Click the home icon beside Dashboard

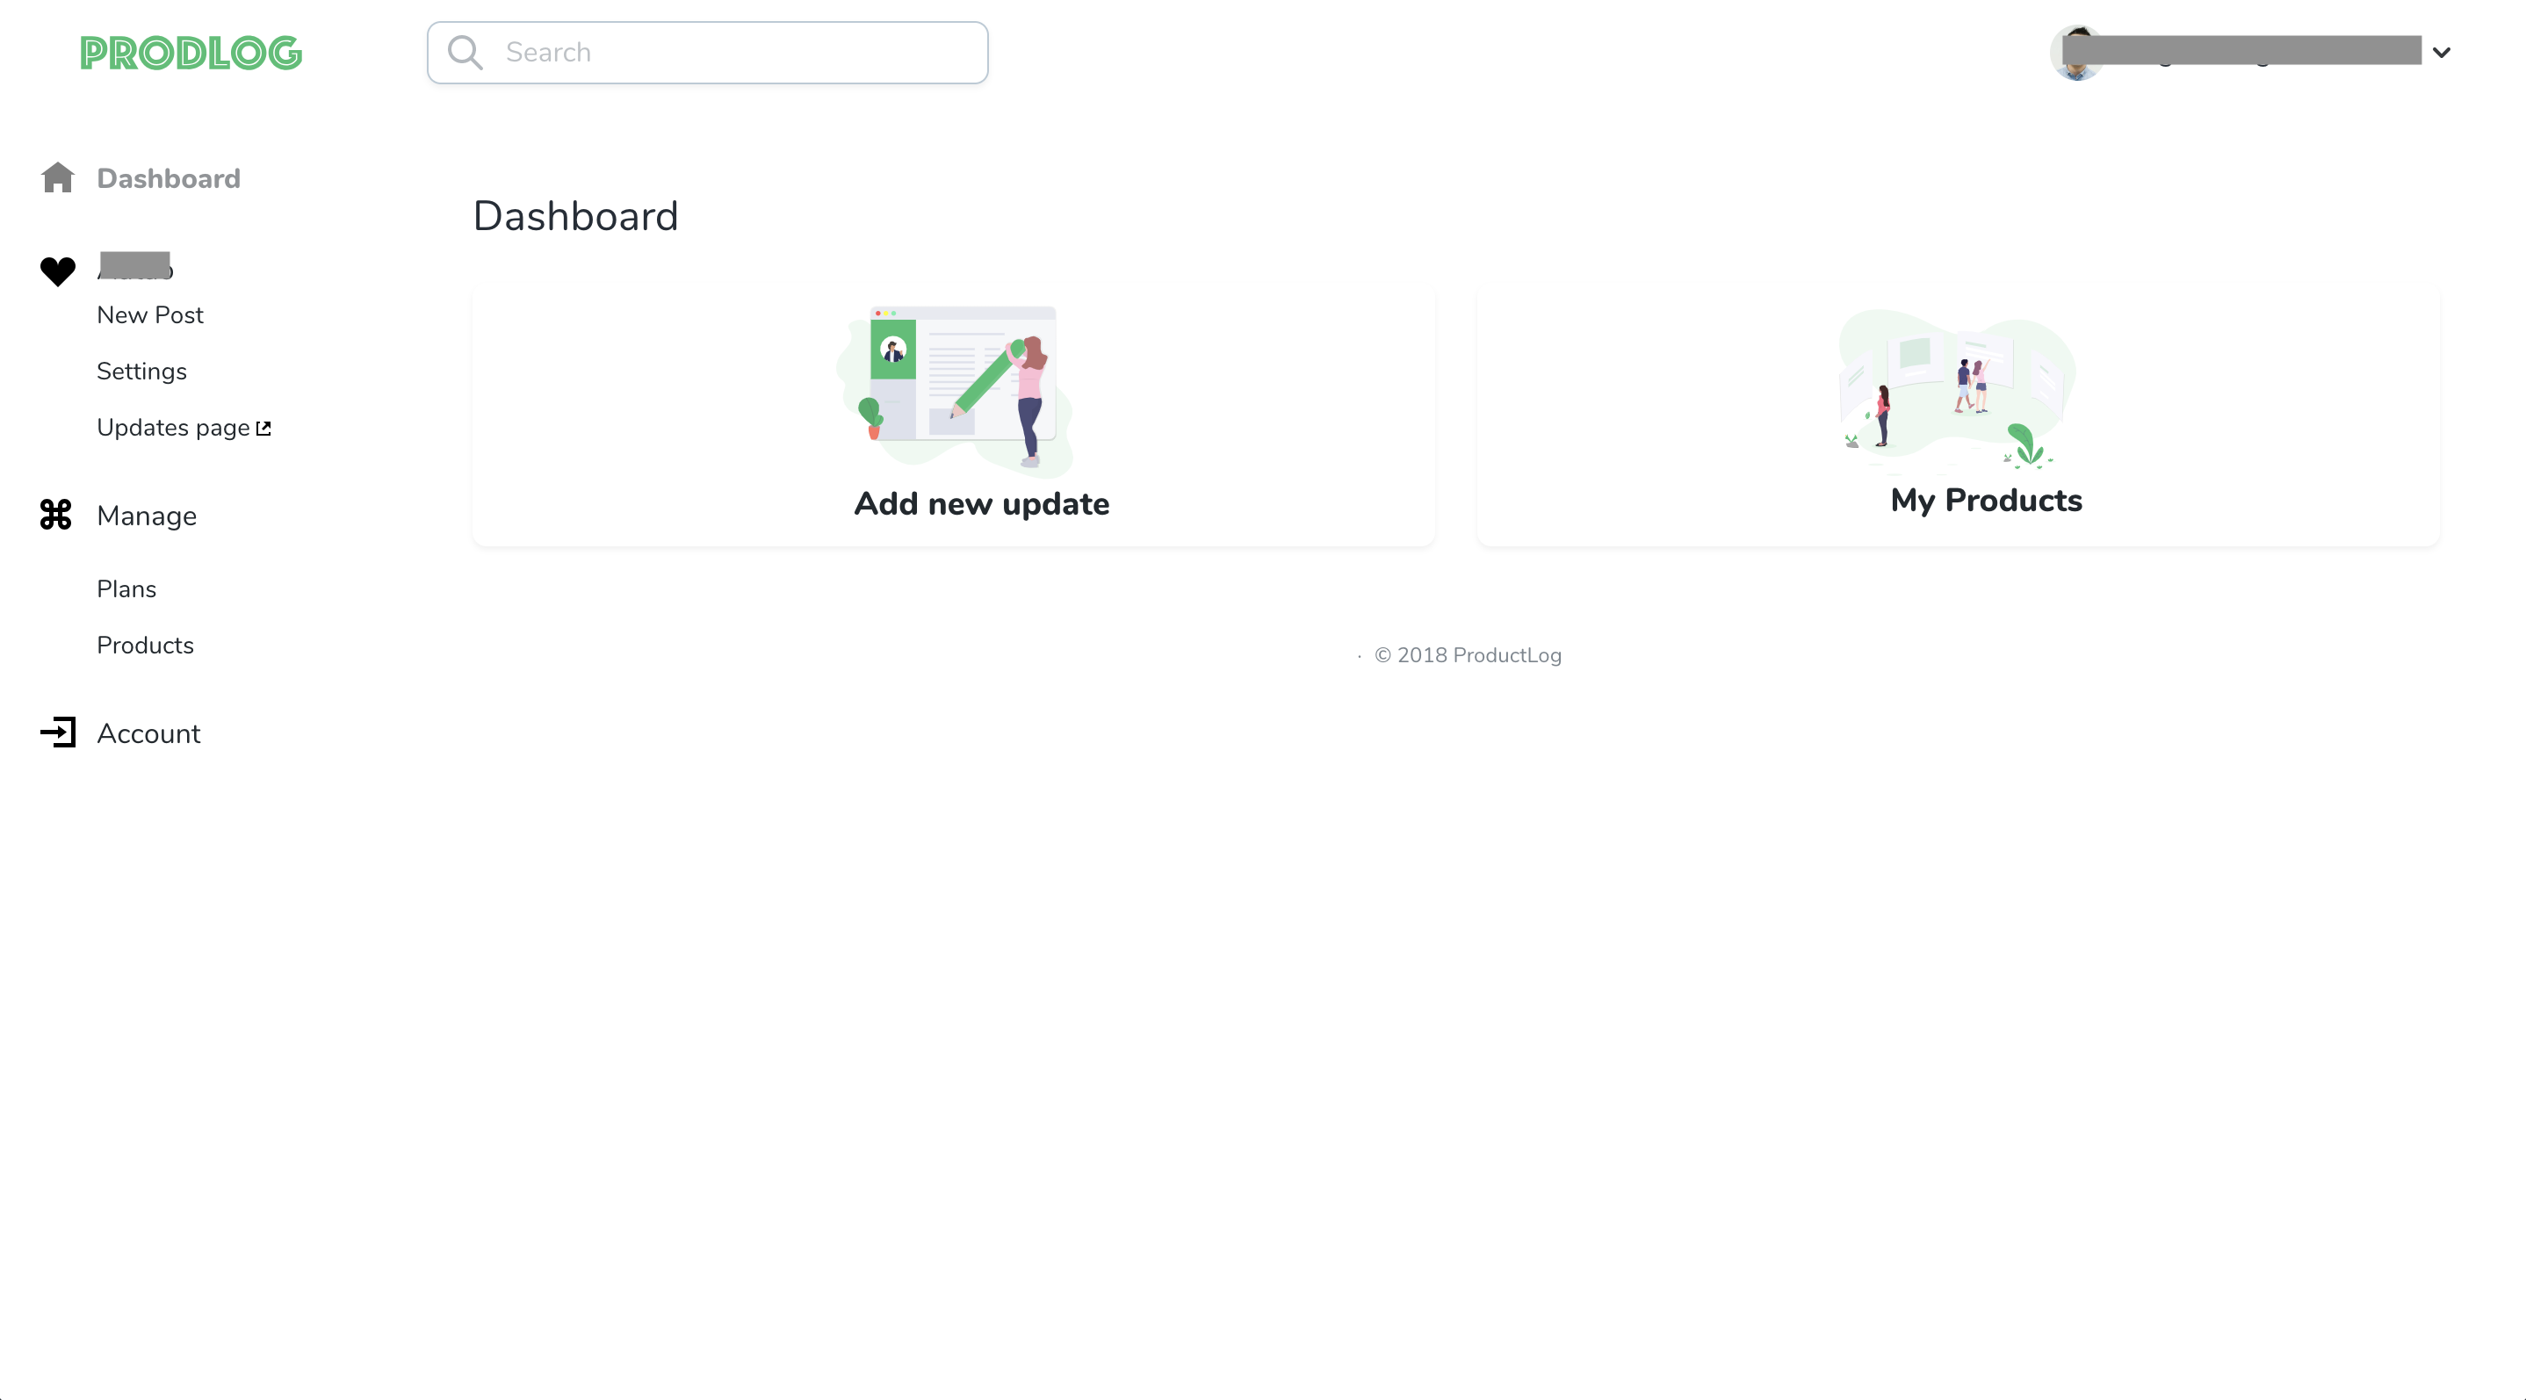click(58, 177)
